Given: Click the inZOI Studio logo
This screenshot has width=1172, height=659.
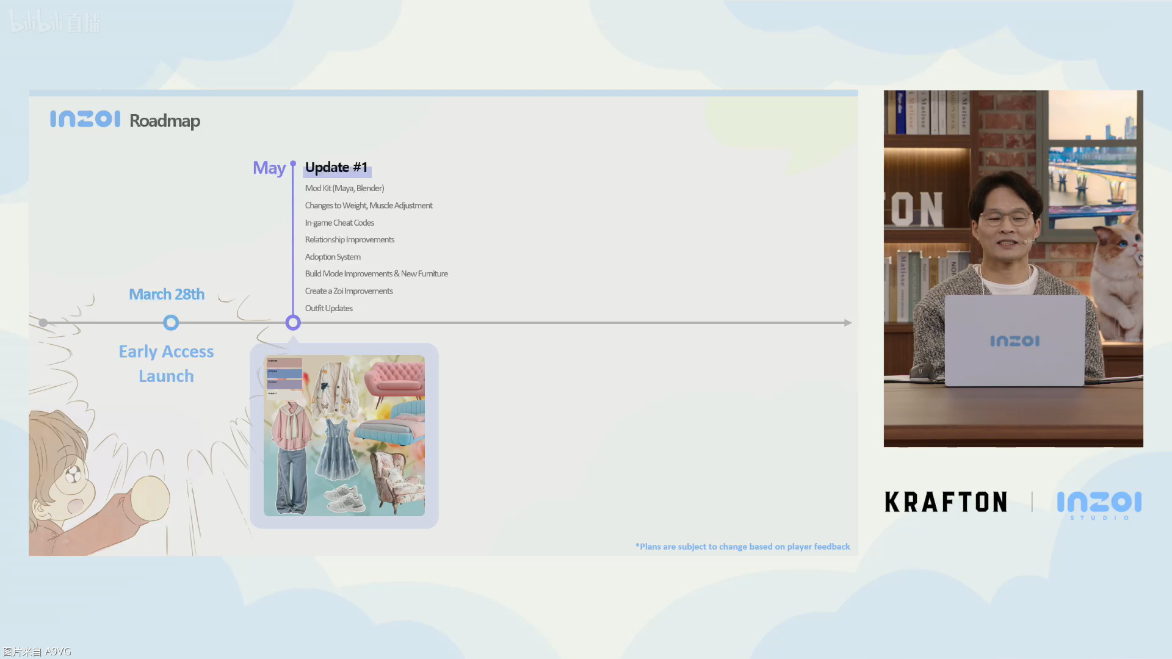Looking at the screenshot, I should [1099, 504].
